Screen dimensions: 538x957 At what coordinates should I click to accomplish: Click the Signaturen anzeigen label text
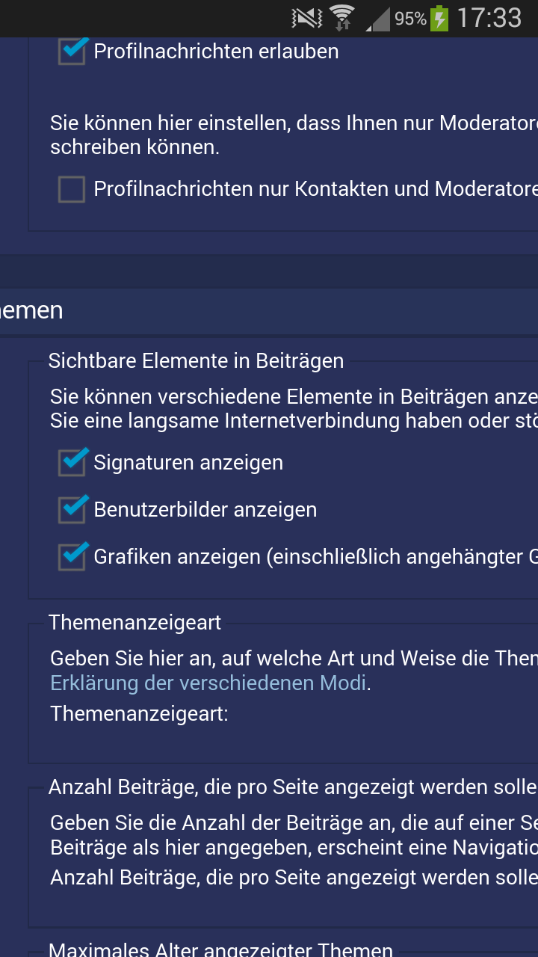point(188,463)
